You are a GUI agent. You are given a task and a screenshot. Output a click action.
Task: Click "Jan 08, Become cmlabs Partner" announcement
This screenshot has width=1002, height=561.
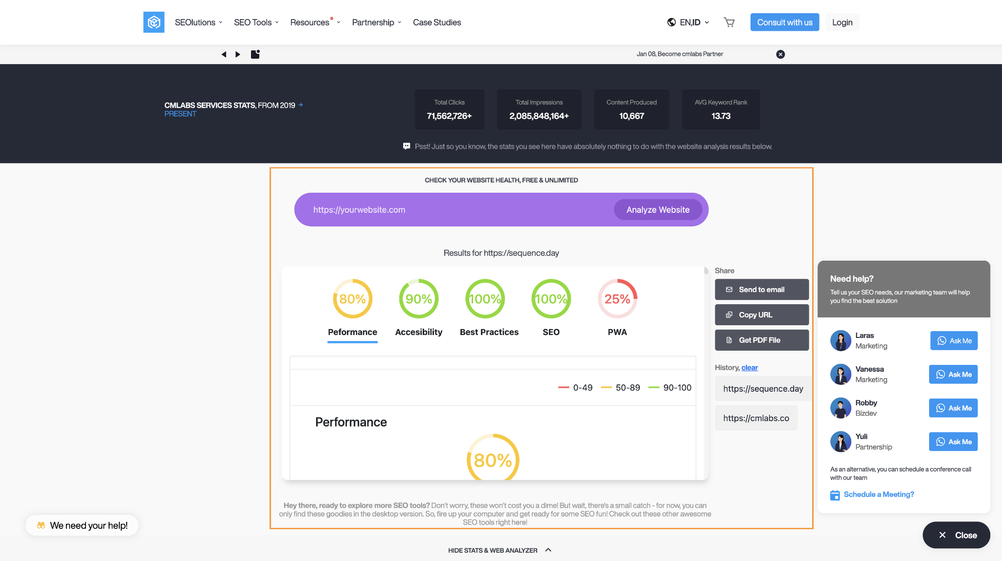(680, 54)
